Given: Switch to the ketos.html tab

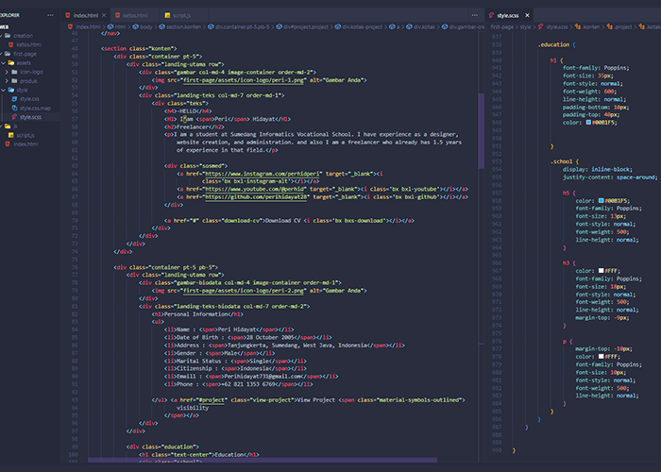Looking at the screenshot, I should 136,16.
